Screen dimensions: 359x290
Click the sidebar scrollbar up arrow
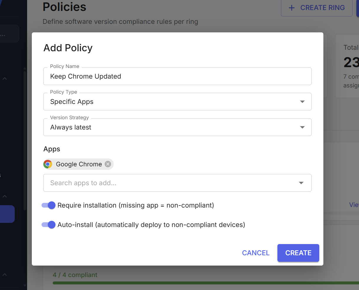25,68
